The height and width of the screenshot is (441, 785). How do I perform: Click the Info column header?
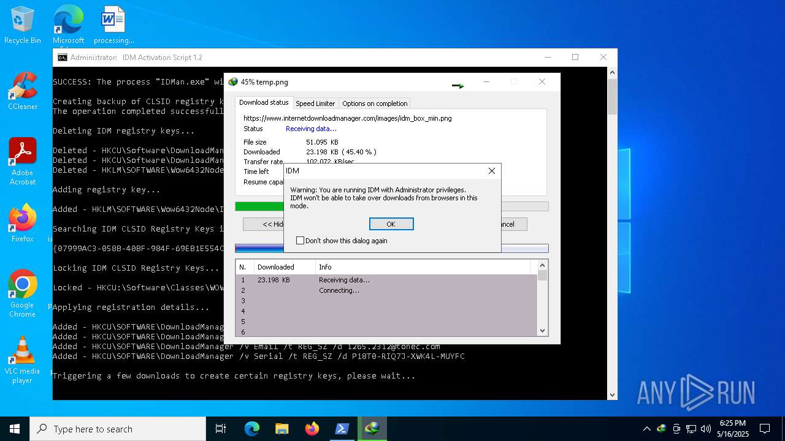click(x=423, y=267)
